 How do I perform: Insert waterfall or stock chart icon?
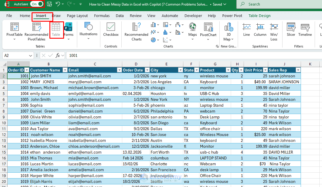click(178, 25)
